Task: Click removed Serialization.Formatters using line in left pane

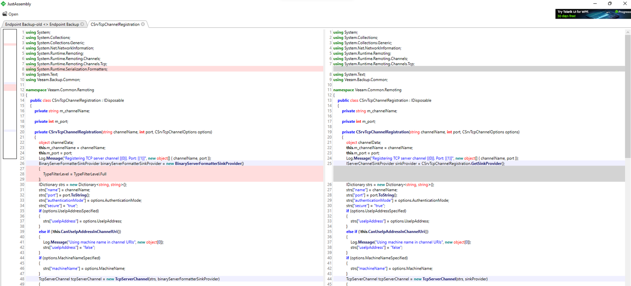Action: [67, 69]
